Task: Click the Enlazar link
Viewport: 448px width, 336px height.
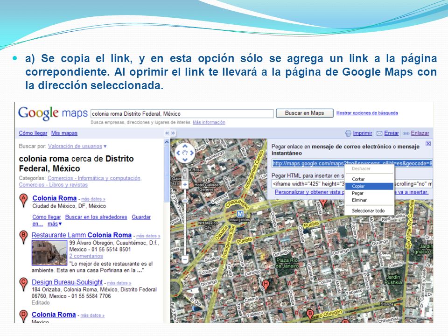Action: point(420,133)
